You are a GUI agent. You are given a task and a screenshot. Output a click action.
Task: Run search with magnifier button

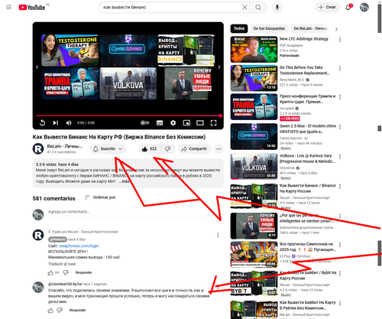point(258,8)
